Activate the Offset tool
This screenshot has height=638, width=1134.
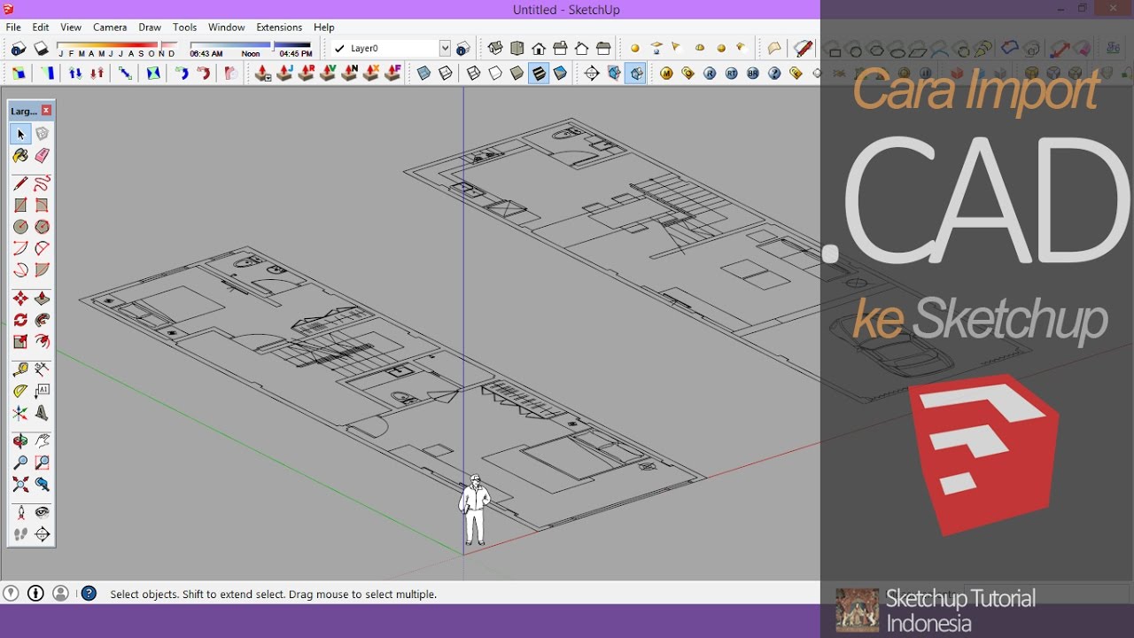pyautogui.click(x=43, y=342)
